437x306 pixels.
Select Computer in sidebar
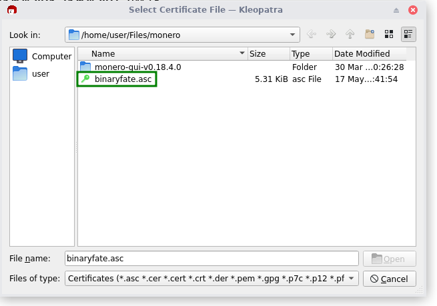coord(42,56)
